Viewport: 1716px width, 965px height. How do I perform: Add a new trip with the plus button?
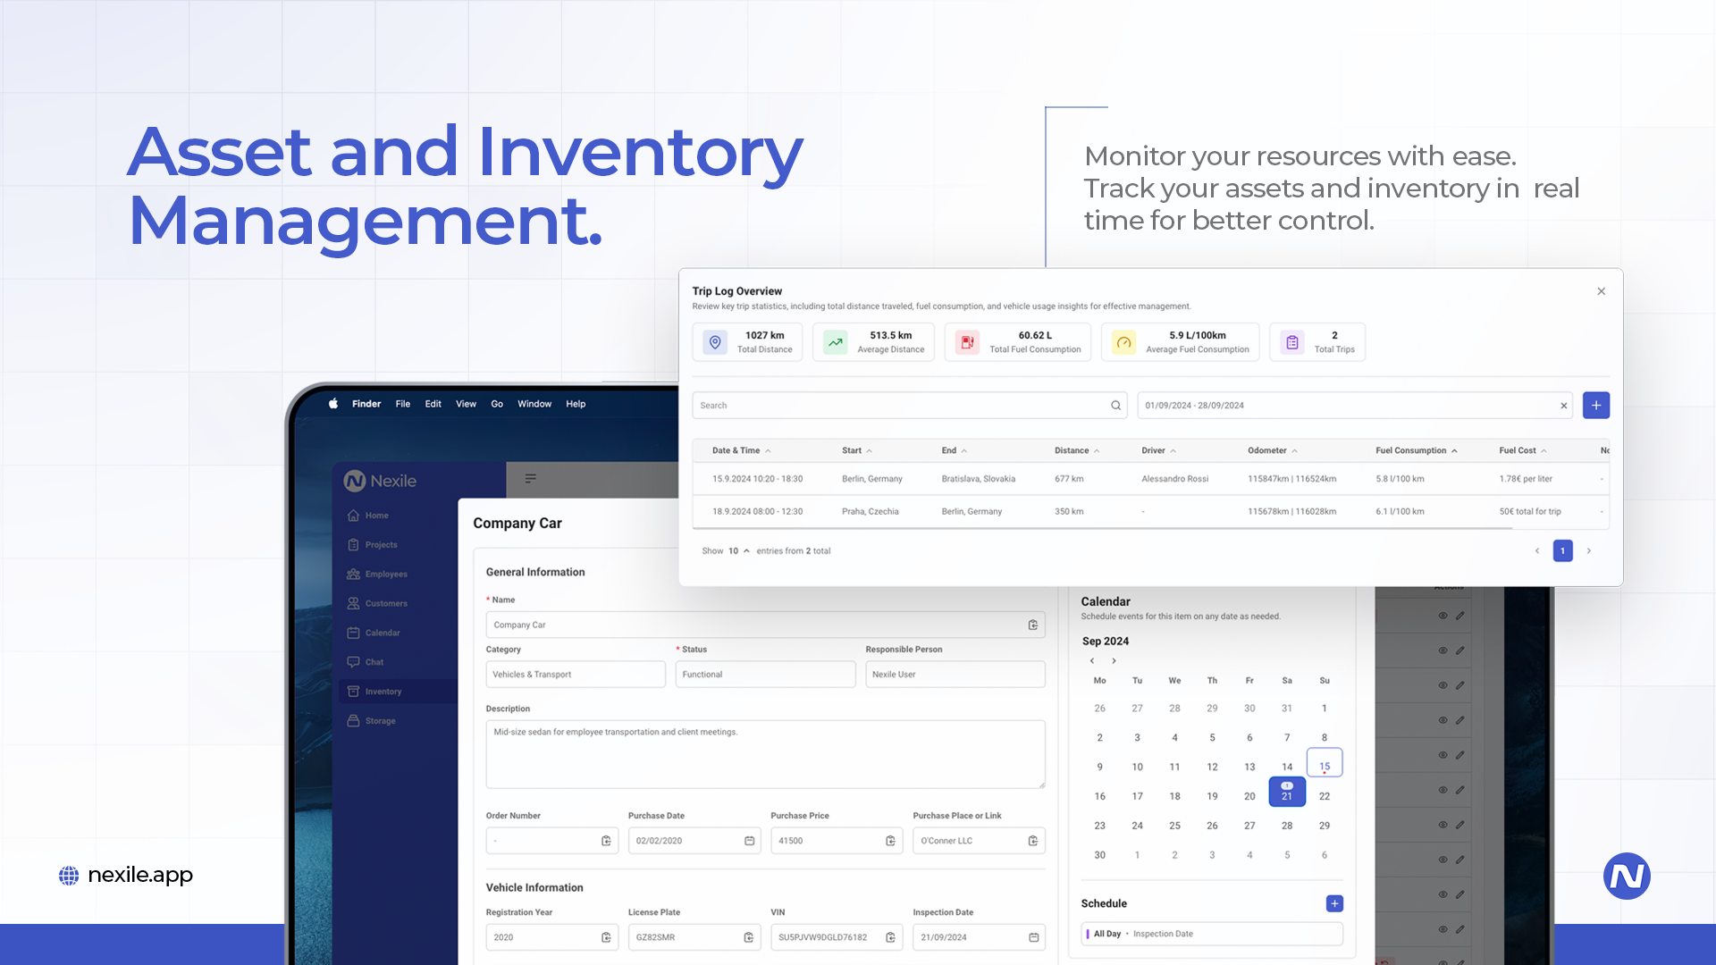pyautogui.click(x=1596, y=406)
